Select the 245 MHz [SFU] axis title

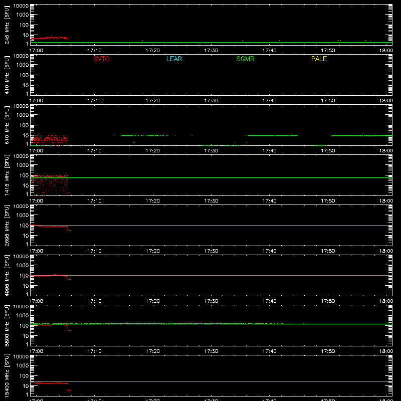pos(7,25)
